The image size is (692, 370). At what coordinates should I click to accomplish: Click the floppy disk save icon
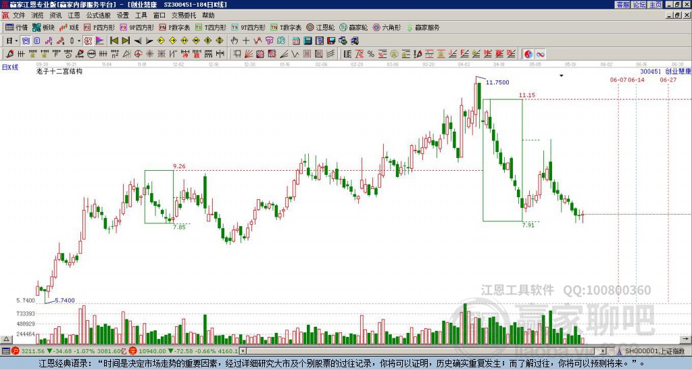pos(331,41)
